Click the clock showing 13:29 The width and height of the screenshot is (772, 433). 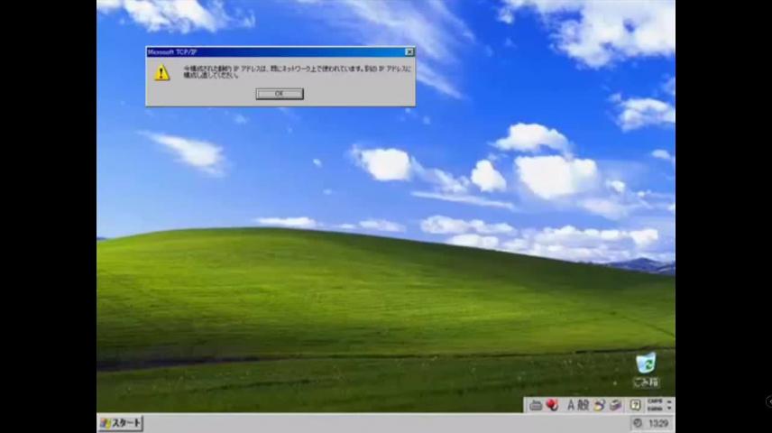pos(658,423)
